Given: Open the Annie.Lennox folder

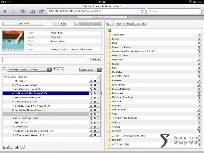Looking at the screenshot, I should coord(119,35).
